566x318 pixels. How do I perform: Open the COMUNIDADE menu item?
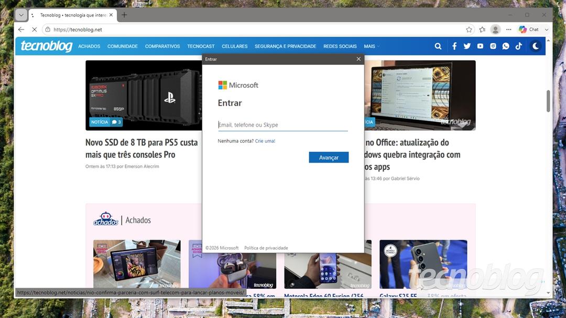coord(122,47)
